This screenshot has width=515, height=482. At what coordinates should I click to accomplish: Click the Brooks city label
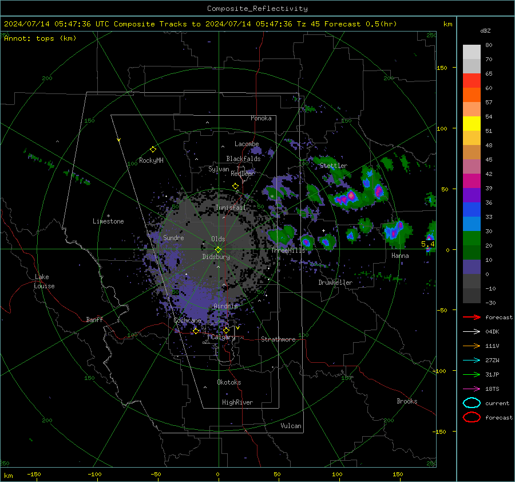click(407, 401)
